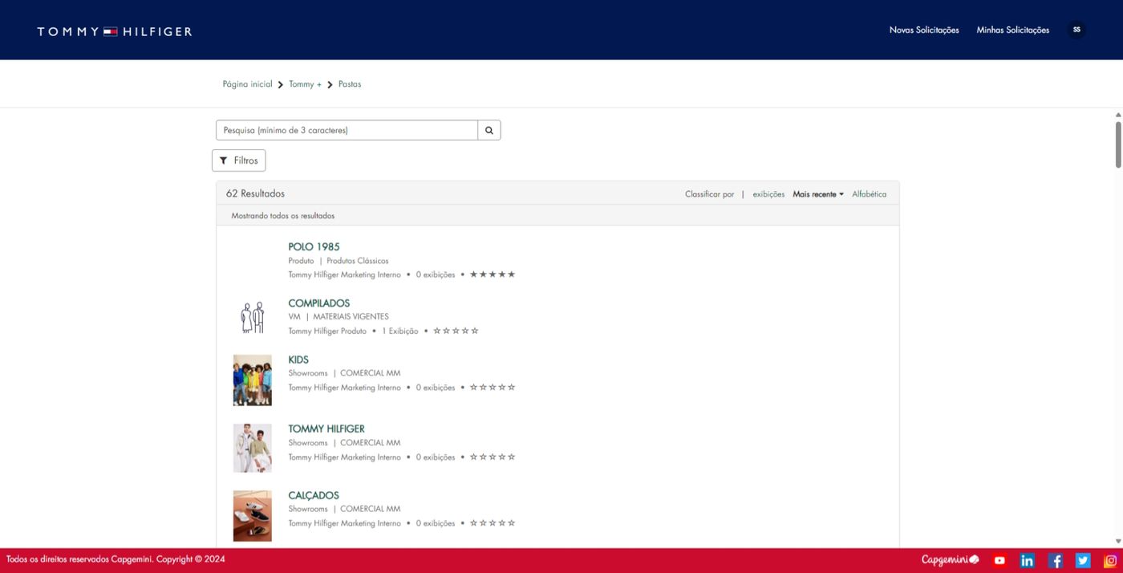Click 'MATERIAIS VIGENTES' under COMPILADOS
Image resolution: width=1123 pixels, height=573 pixels.
351,317
